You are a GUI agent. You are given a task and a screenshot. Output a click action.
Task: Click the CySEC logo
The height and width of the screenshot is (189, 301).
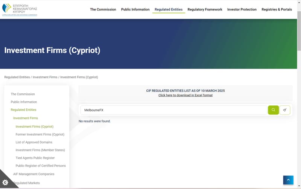pyautogui.click(x=20, y=9)
